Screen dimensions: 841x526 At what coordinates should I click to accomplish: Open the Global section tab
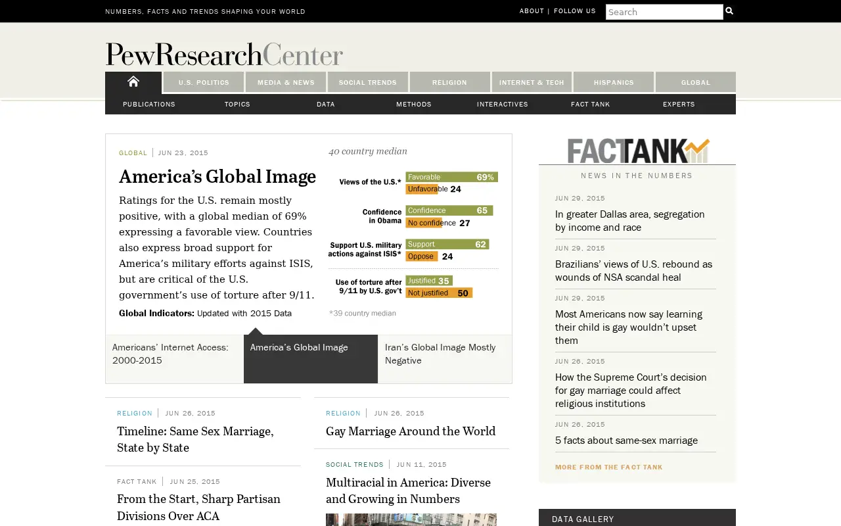(x=696, y=82)
